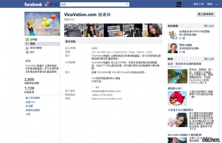Image resolution: width=222 pixels, height=143 pixels.
Task: Click the red Angry Bird image
Action: pos(177,98)
